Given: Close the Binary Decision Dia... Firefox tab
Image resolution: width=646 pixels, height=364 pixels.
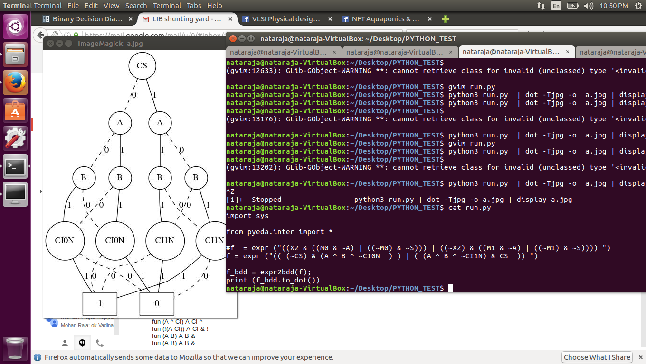Looking at the screenshot, I should click(131, 19).
